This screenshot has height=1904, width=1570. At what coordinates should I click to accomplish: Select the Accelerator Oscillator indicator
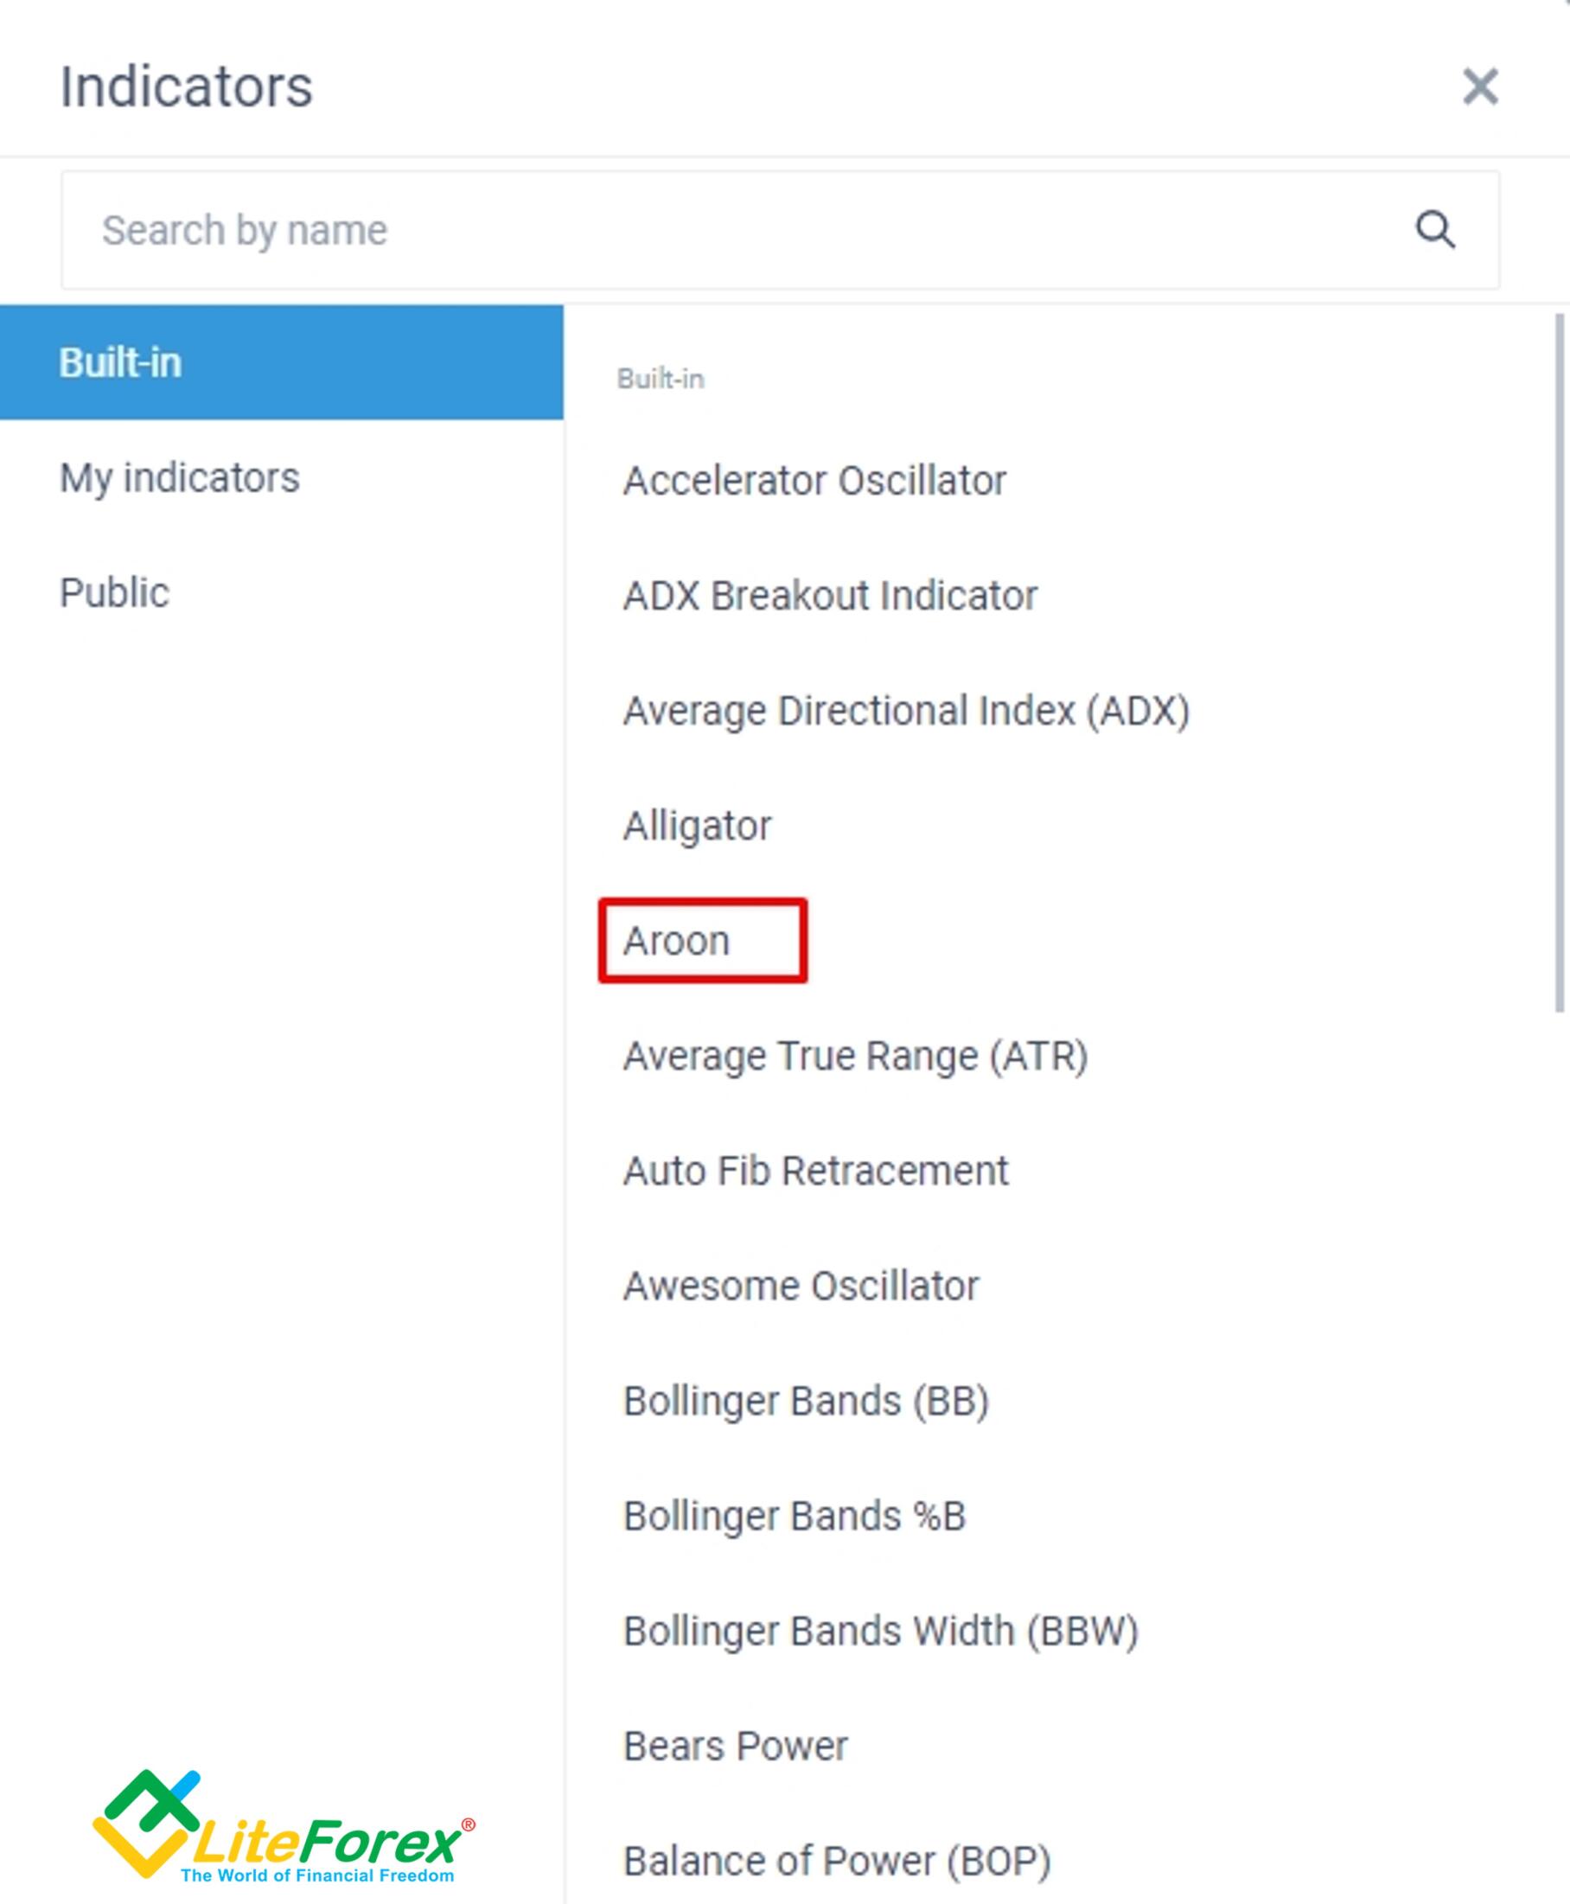814,480
